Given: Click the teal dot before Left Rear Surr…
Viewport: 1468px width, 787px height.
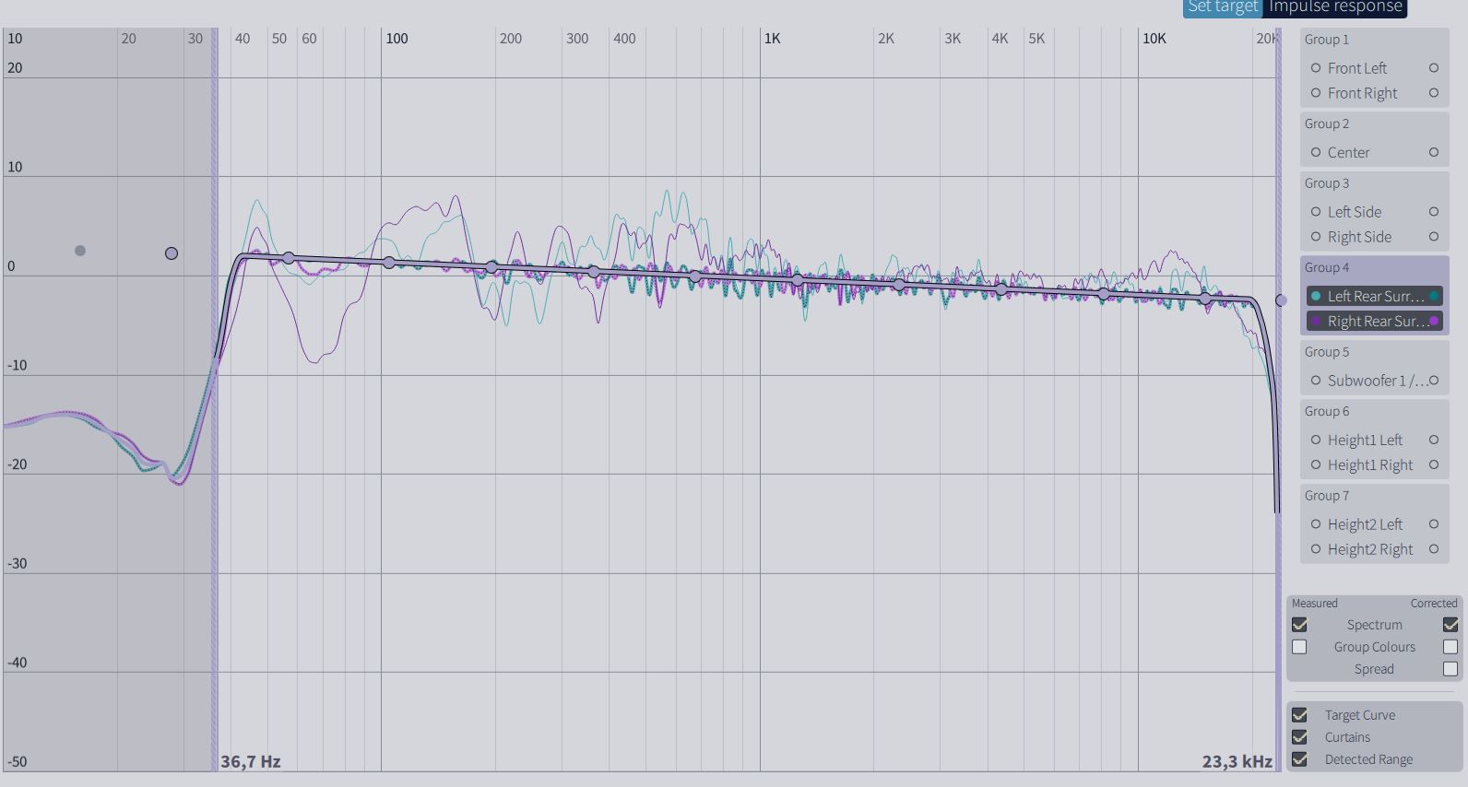Looking at the screenshot, I should [1316, 296].
